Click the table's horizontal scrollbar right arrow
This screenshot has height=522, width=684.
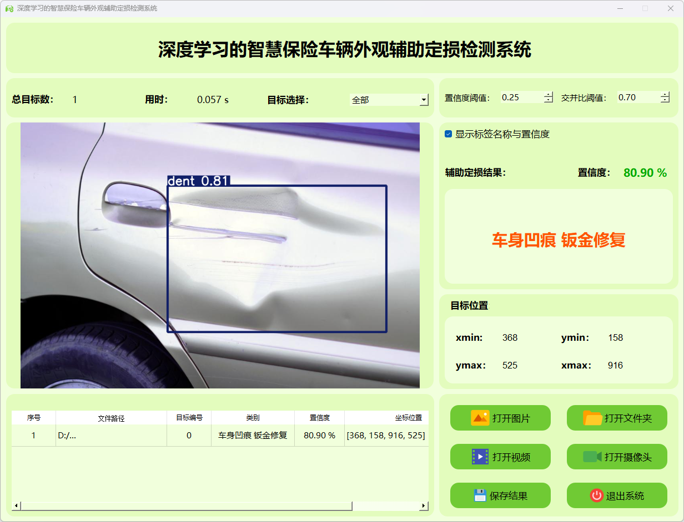[x=424, y=505]
